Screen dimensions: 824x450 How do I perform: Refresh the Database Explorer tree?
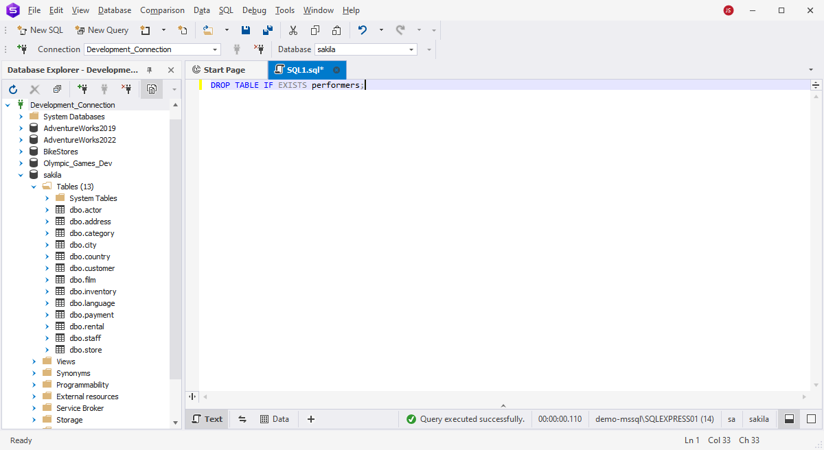click(x=13, y=89)
